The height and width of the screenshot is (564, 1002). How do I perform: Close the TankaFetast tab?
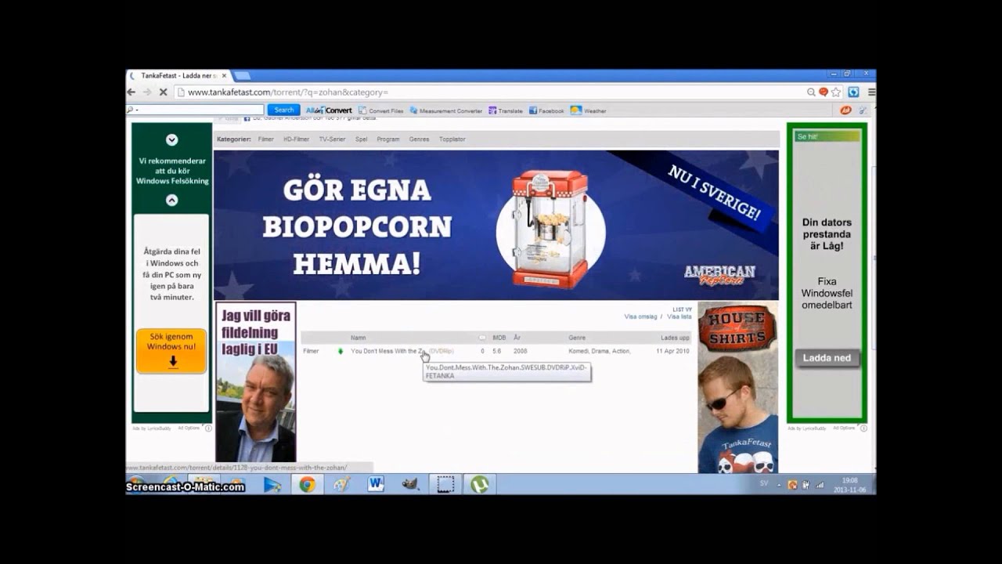pyautogui.click(x=224, y=76)
